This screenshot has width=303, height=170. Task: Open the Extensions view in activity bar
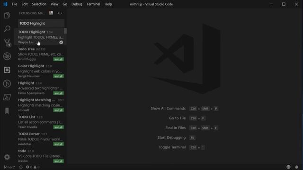pyautogui.click(x=7, y=70)
